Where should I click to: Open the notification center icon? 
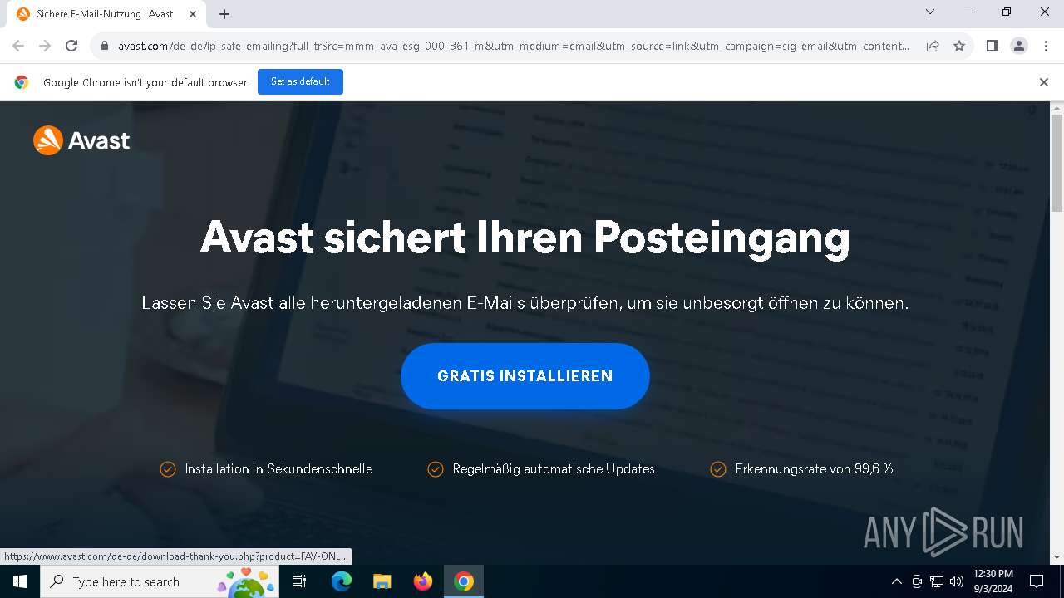[1037, 581]
